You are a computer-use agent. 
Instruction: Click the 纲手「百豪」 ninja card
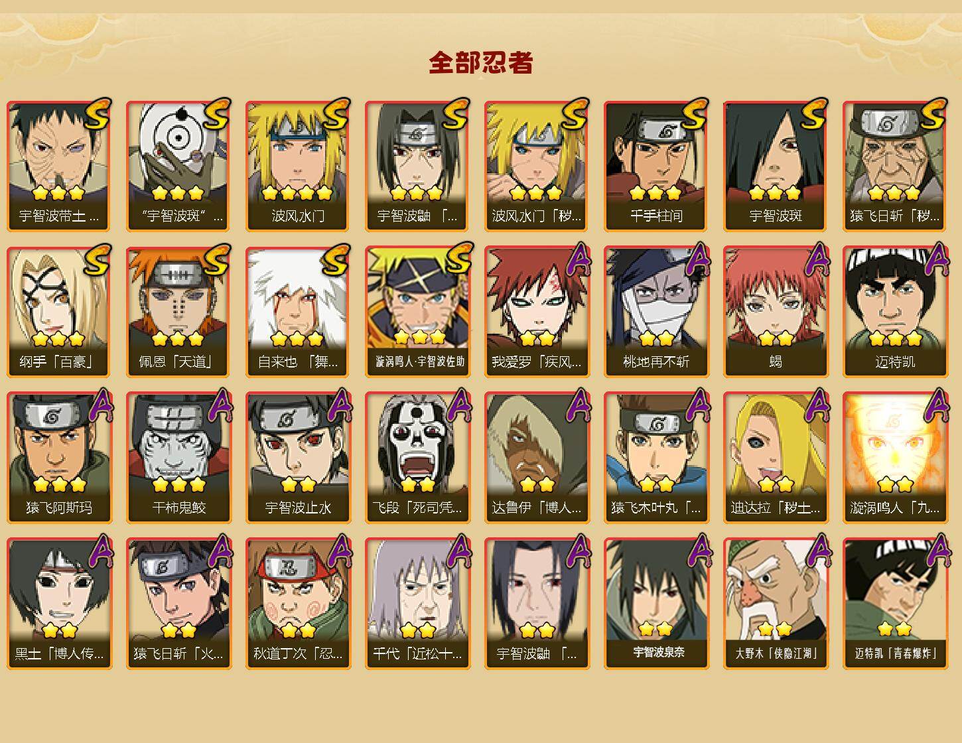tap(59, 312)
